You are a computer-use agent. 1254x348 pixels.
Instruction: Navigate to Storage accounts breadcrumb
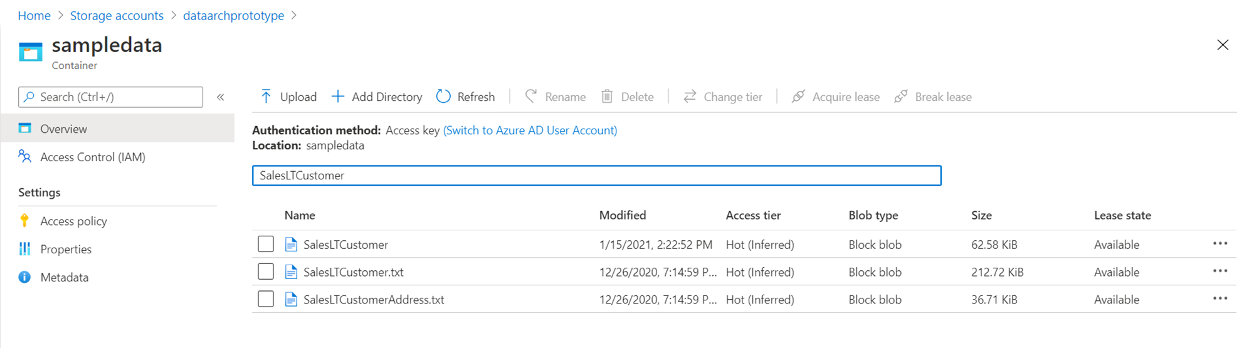[117, 16]
